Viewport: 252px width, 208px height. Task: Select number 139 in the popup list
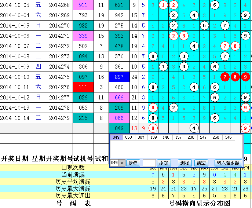(x=153, y=137)
